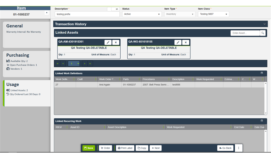The image size is (271, 159).
Task: Remove linked asset QA-WO-651618155 with X icon
Action: coord(186,43)
